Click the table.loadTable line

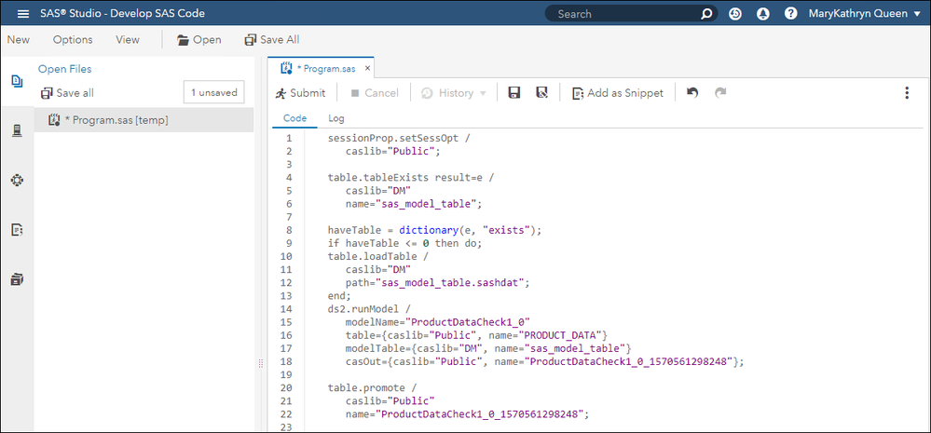coord(378,256)
